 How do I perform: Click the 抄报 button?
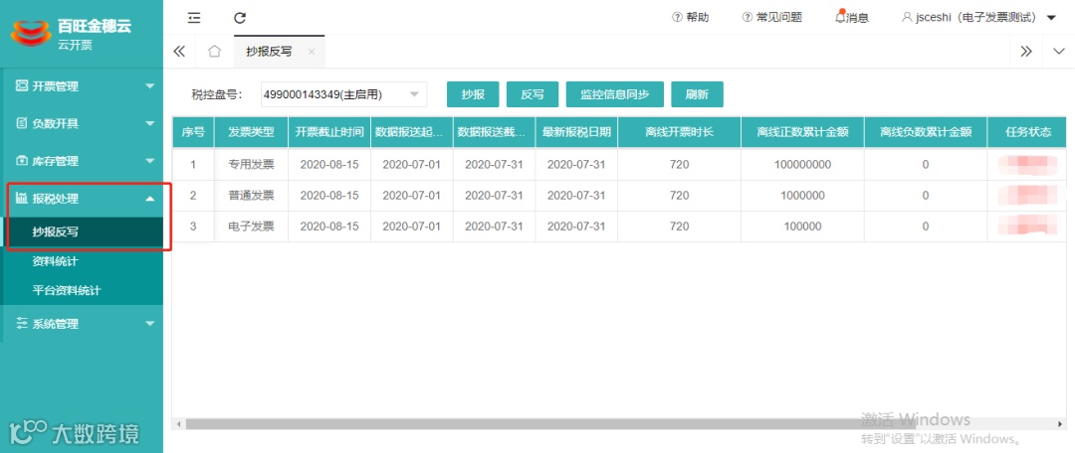click(x=473, y=95)
